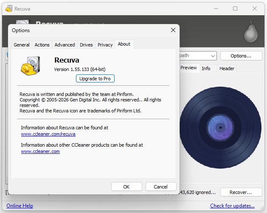Click the bold Recuva heading
Screen dimensions: 267x213
click(x=67, y=60)
